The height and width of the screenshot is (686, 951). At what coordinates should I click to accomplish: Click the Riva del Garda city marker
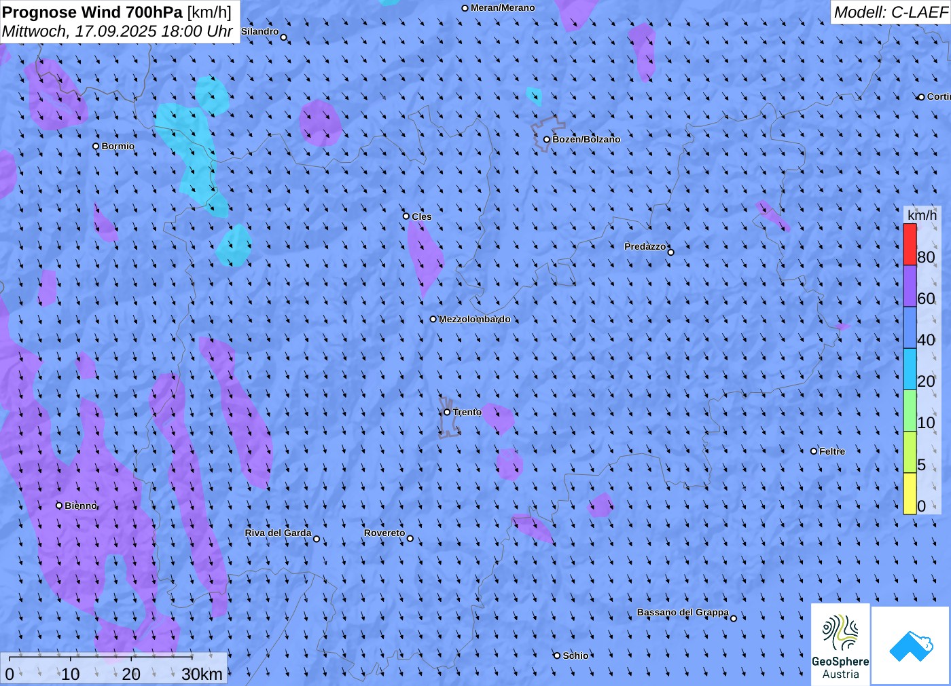click(x=317, y=539)
